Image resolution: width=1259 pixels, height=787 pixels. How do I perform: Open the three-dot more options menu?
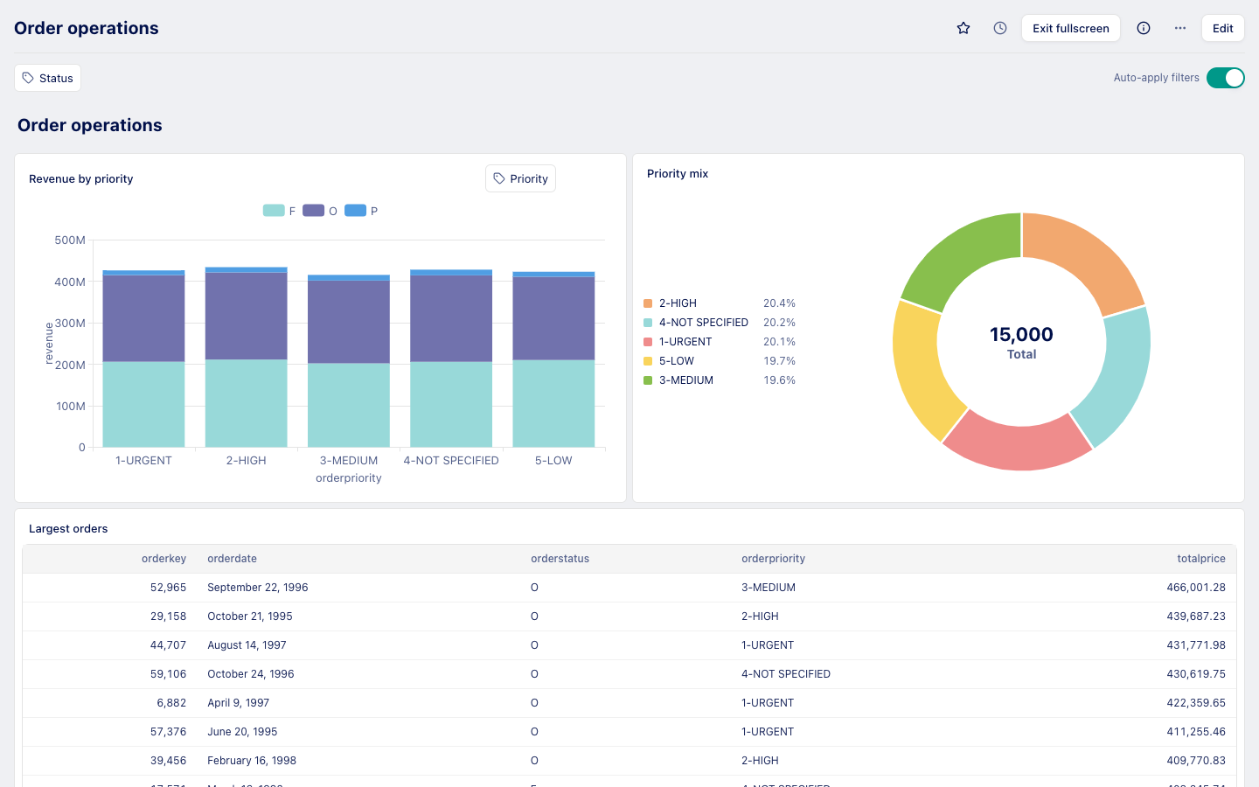pos(1180,28)
